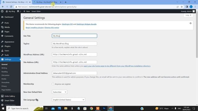Viewport: 198px width, 111px height.
Task: Click Dismiss this notice link
Action: (x=52, y=27)
